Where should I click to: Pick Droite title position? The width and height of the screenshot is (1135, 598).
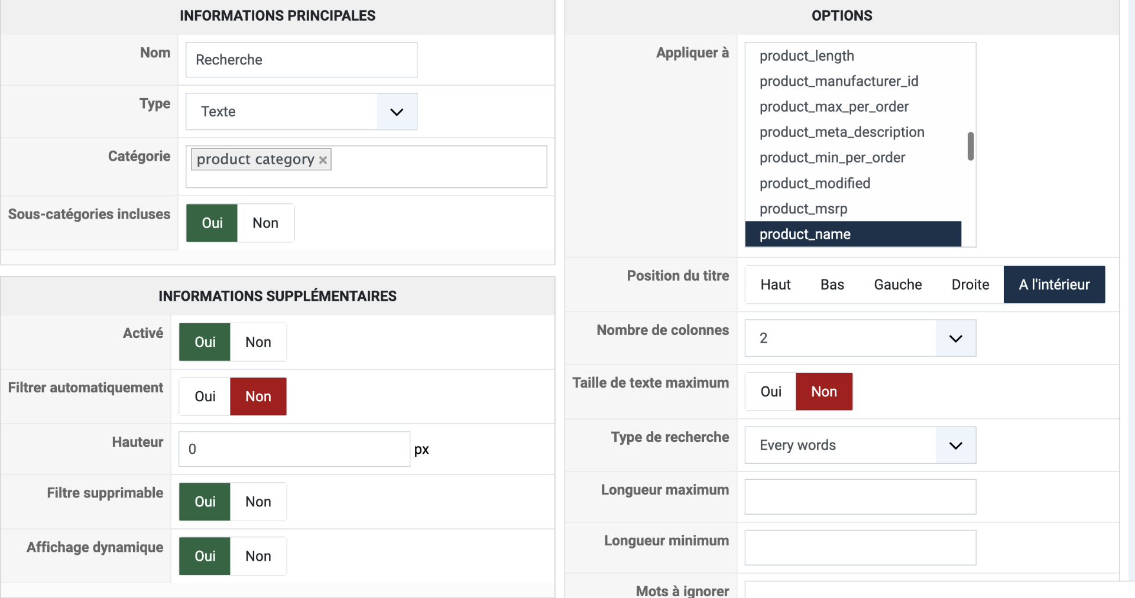pos(970,285)
